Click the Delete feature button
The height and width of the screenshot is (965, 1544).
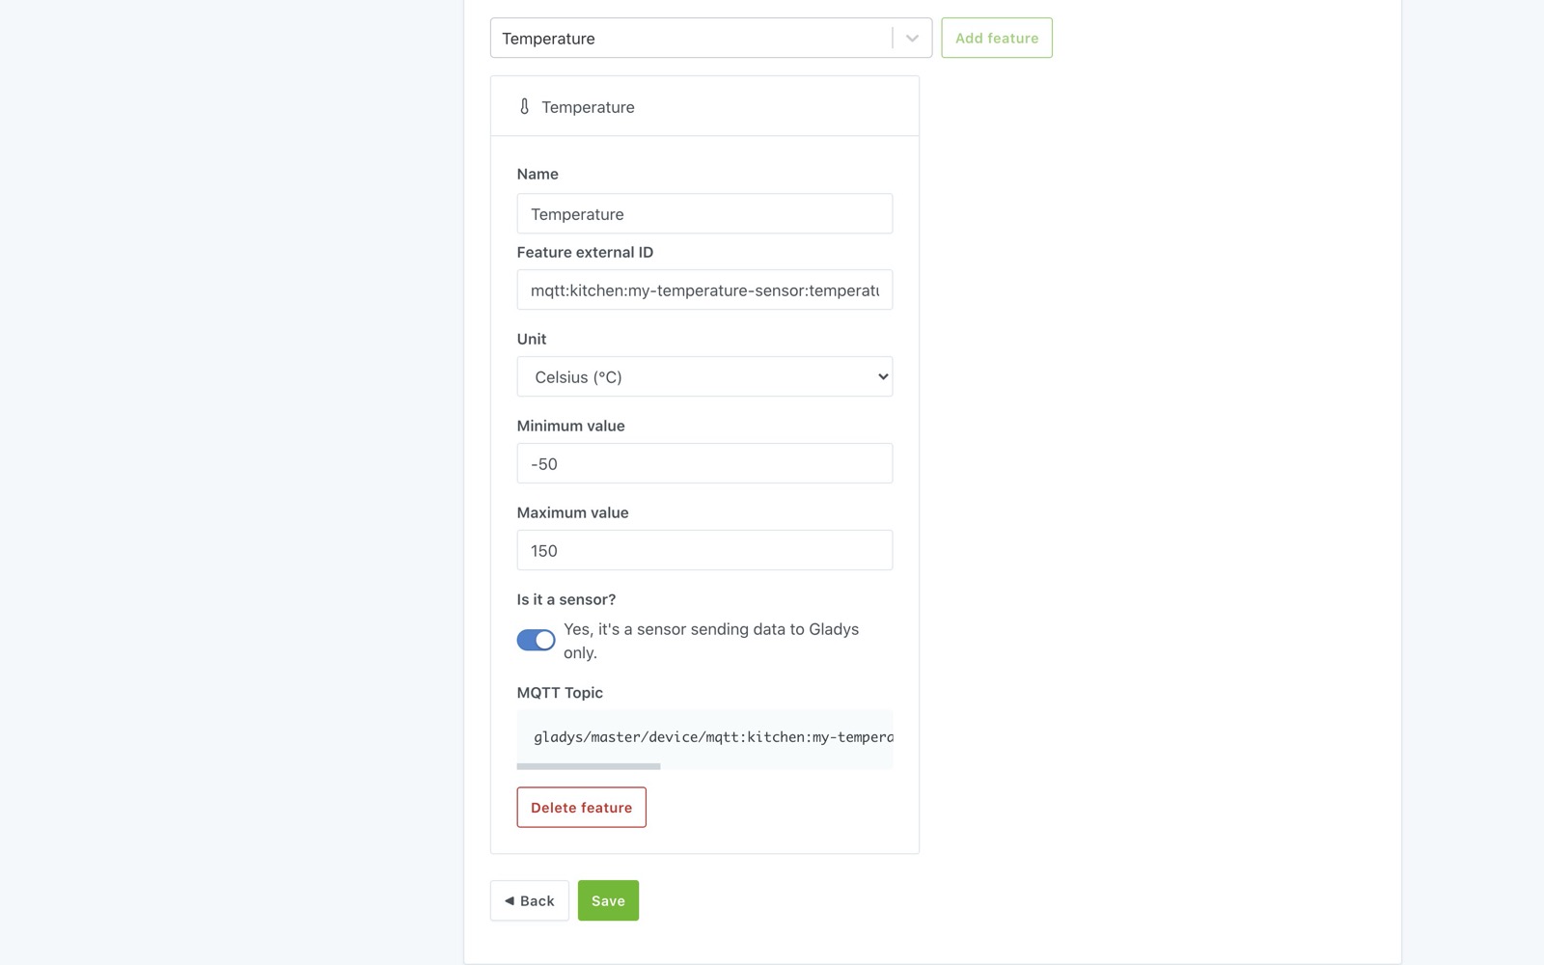click(x=581, y=807)
